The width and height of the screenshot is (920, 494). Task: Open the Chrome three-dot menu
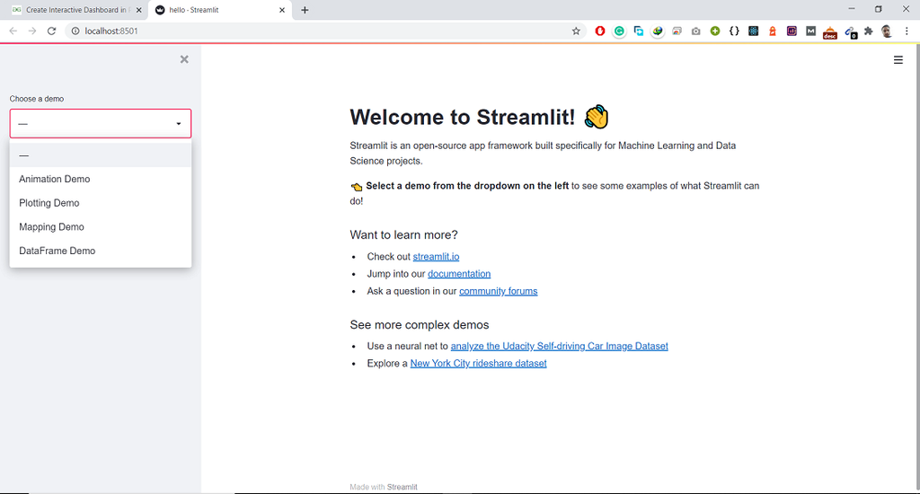coord(907,31)
